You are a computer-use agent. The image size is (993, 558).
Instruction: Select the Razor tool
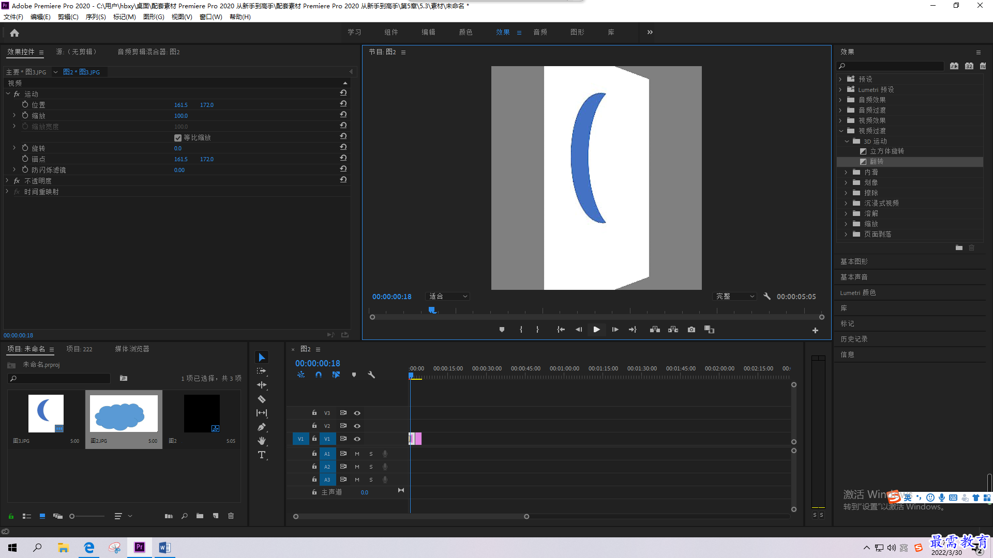(x=262, y=399)
